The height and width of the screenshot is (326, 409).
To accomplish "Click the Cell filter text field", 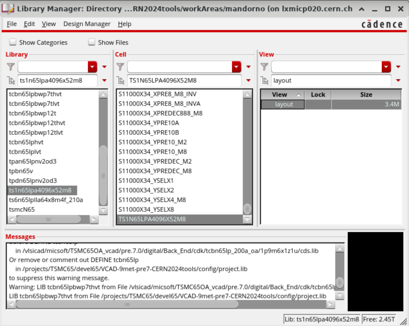I will 180,67.
